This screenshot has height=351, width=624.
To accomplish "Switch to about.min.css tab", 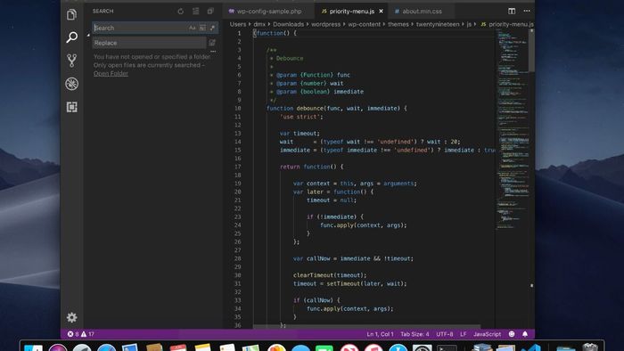I will point(422,11).
